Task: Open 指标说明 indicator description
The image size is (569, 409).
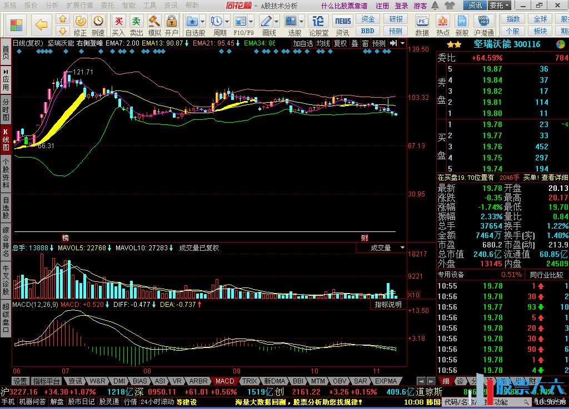Action: point(388,305)
